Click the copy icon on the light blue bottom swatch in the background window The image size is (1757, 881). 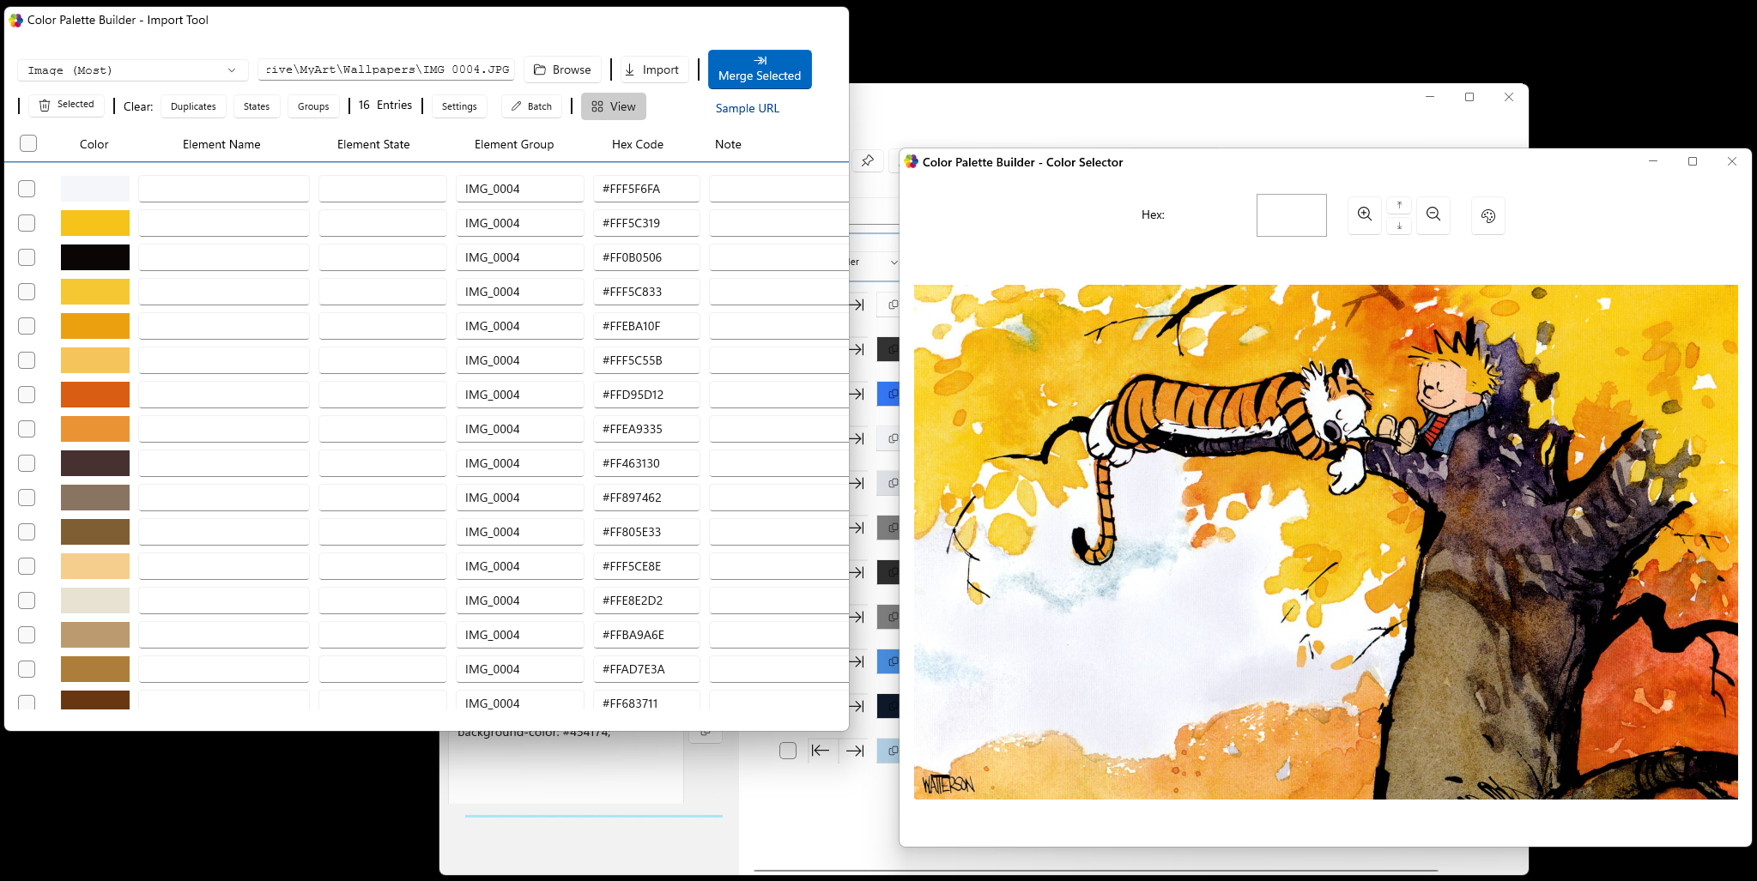point(893,751)
